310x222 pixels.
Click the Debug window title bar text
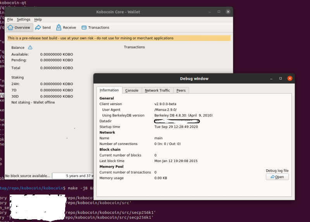click(194, 79)
